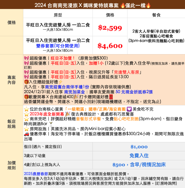
Task: Select the lightning bolt emoji after 入住贈超值好禮
Action: [60, 82]
